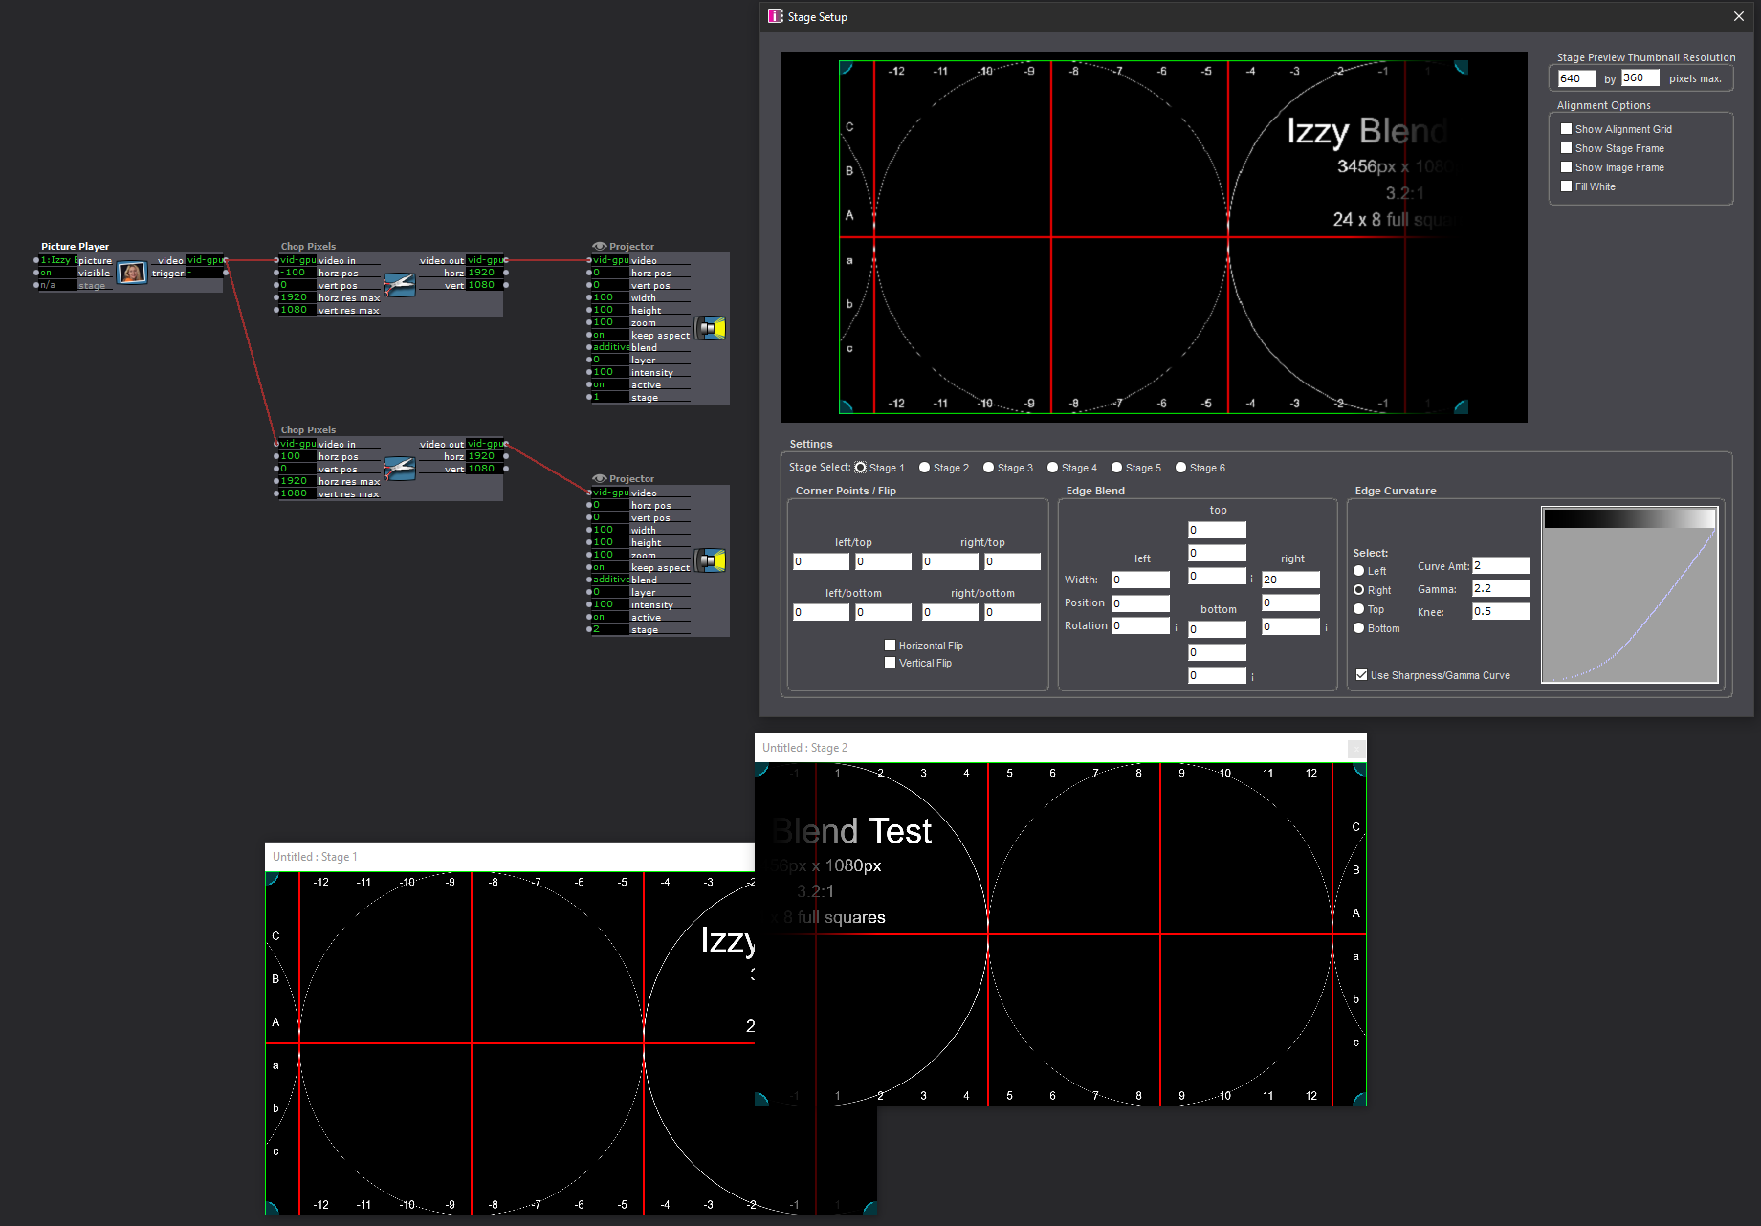Click right edge blend Width field showing 20
Screen dimensions: 1761x1226
(x=1290, y=580)
